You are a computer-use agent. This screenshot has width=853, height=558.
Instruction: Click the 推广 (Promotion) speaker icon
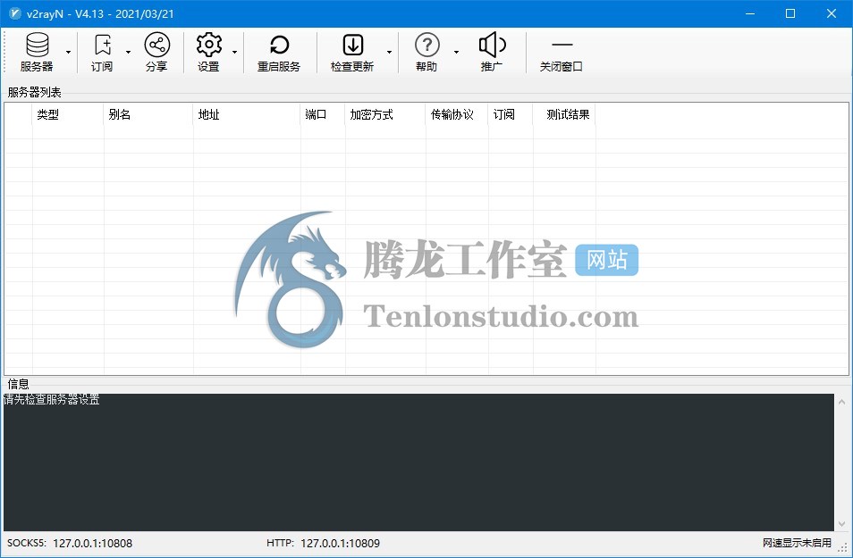493,52
